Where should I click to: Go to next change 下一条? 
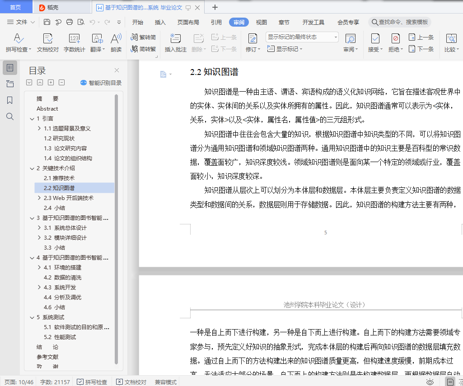tap(421, 49)
